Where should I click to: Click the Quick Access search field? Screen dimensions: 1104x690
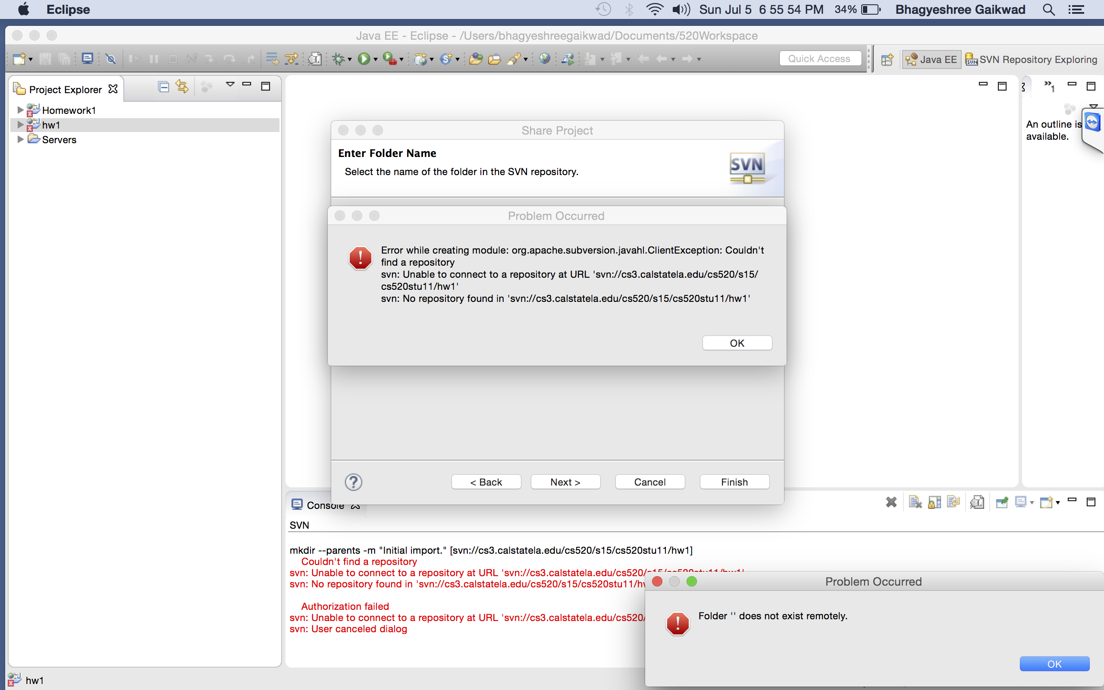point(819,58)
